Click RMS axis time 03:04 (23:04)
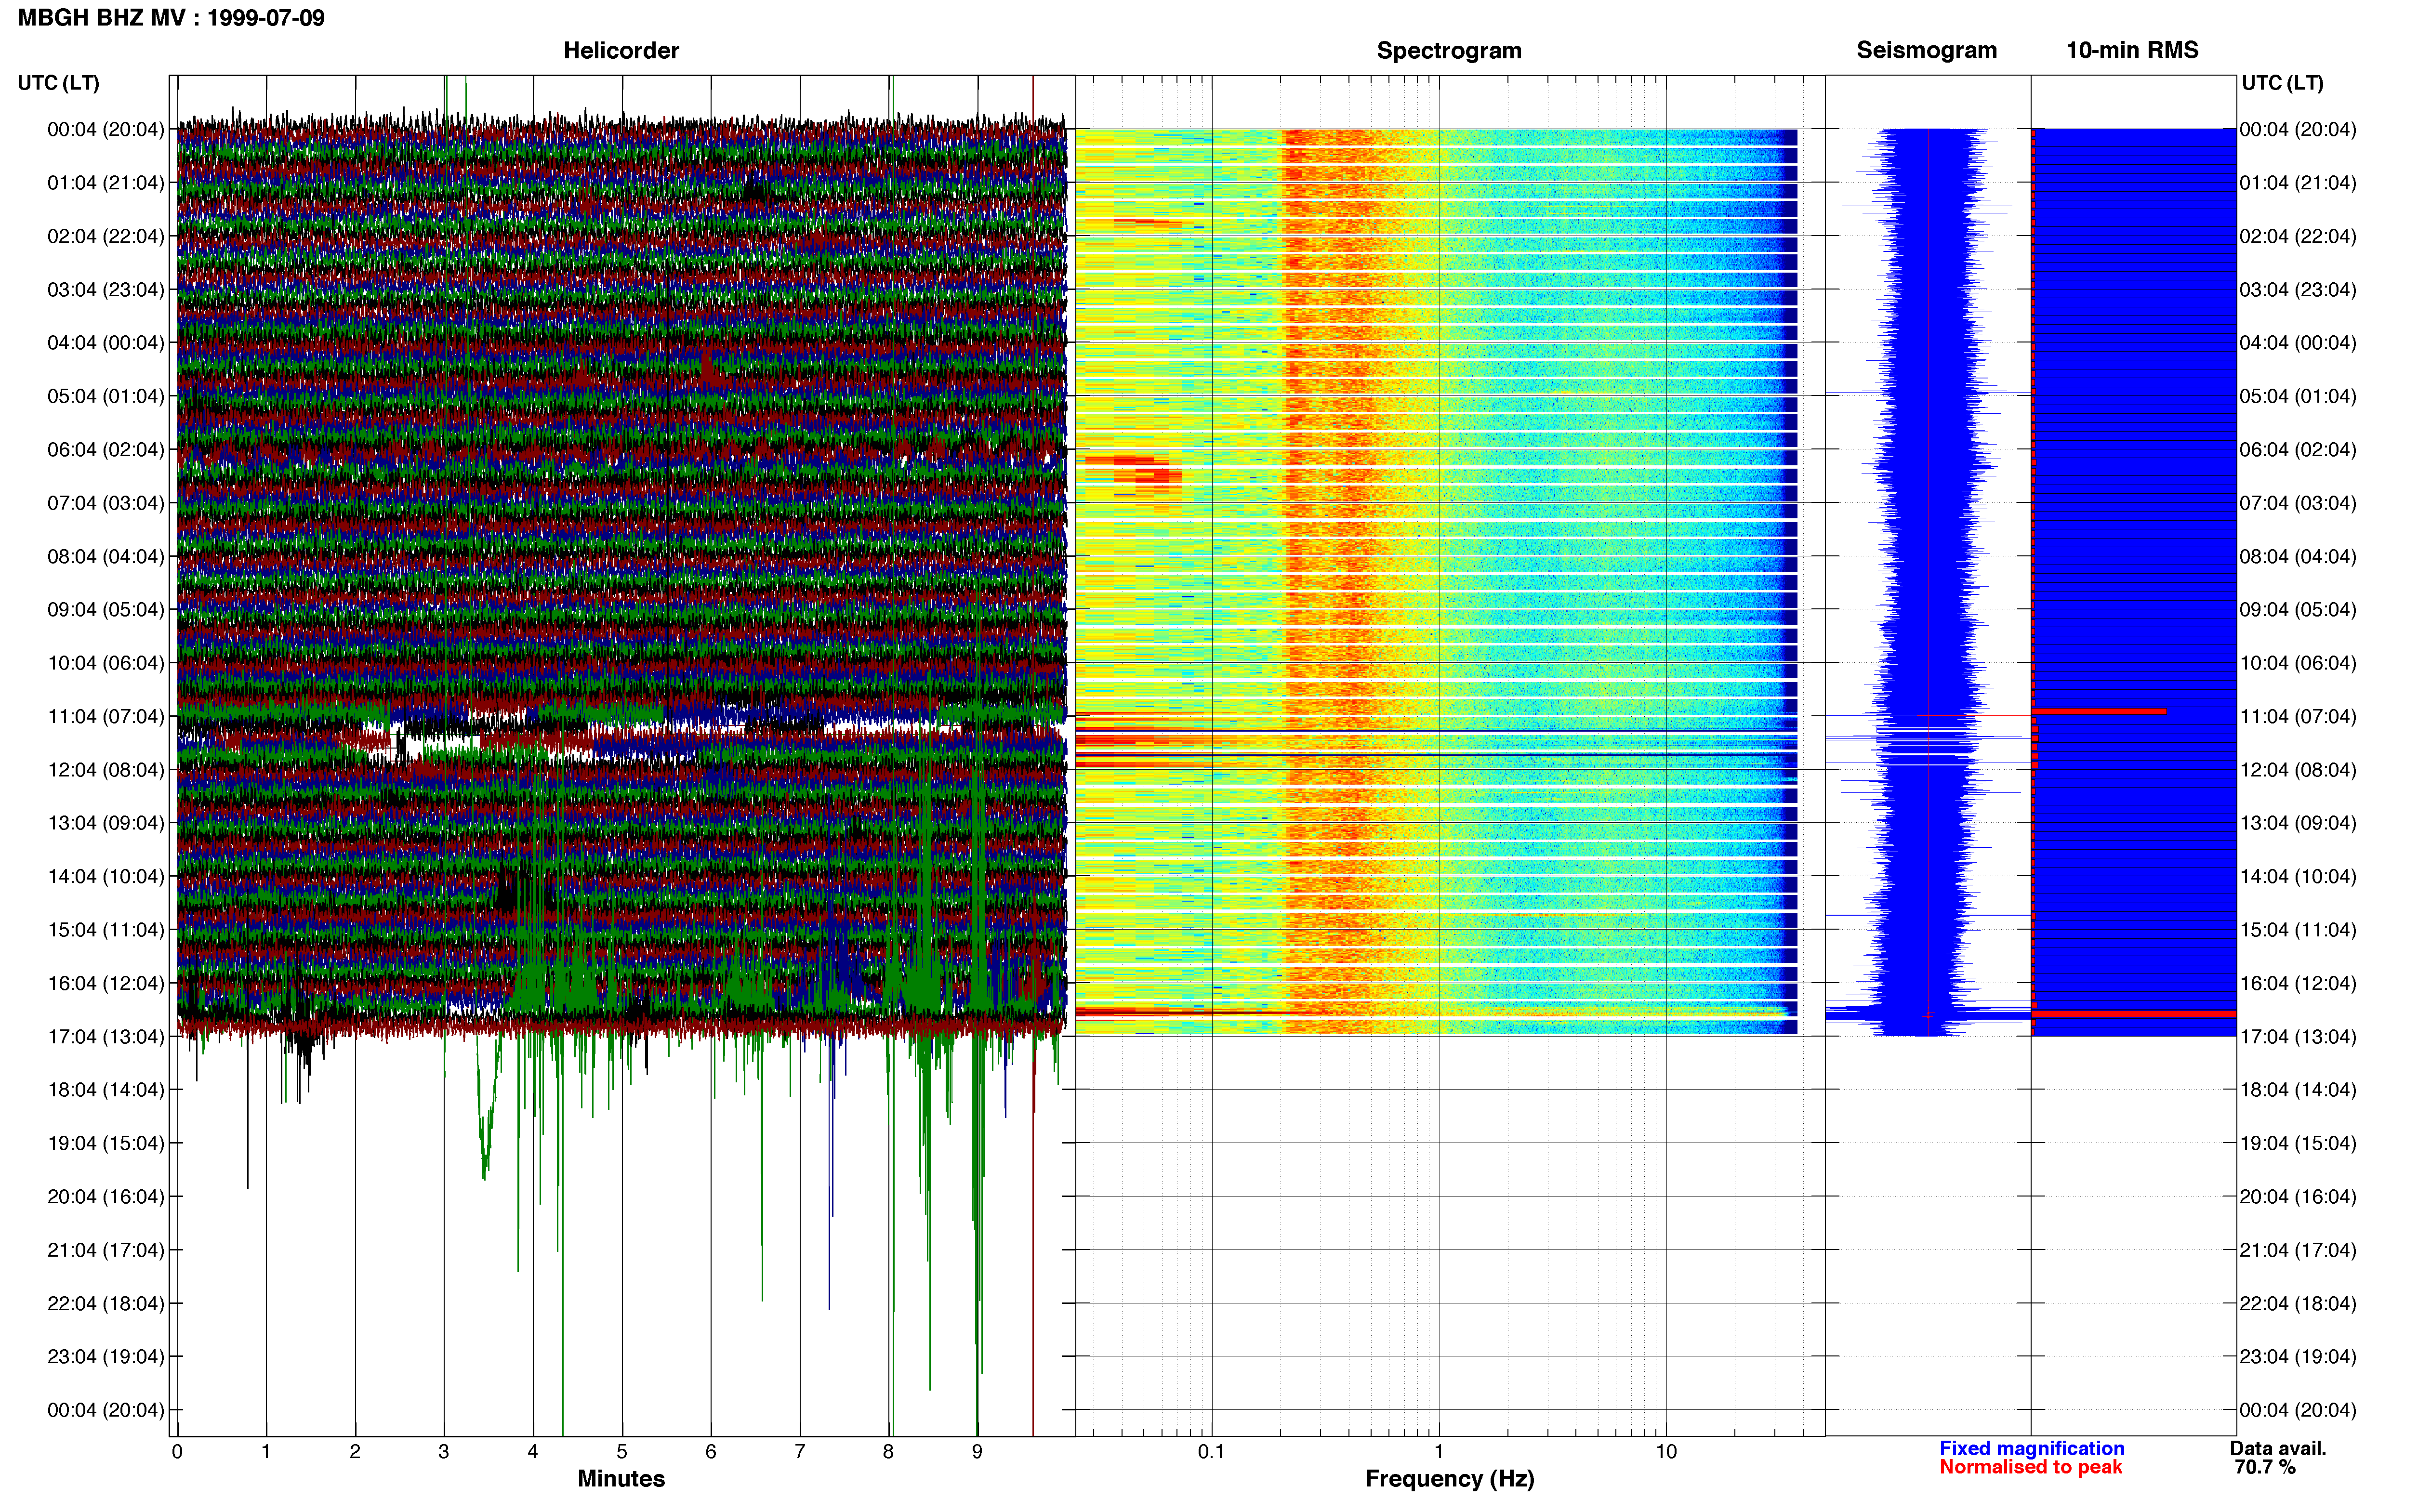This screenshot has width=2418, height=1512. [x=2298, y=290]
